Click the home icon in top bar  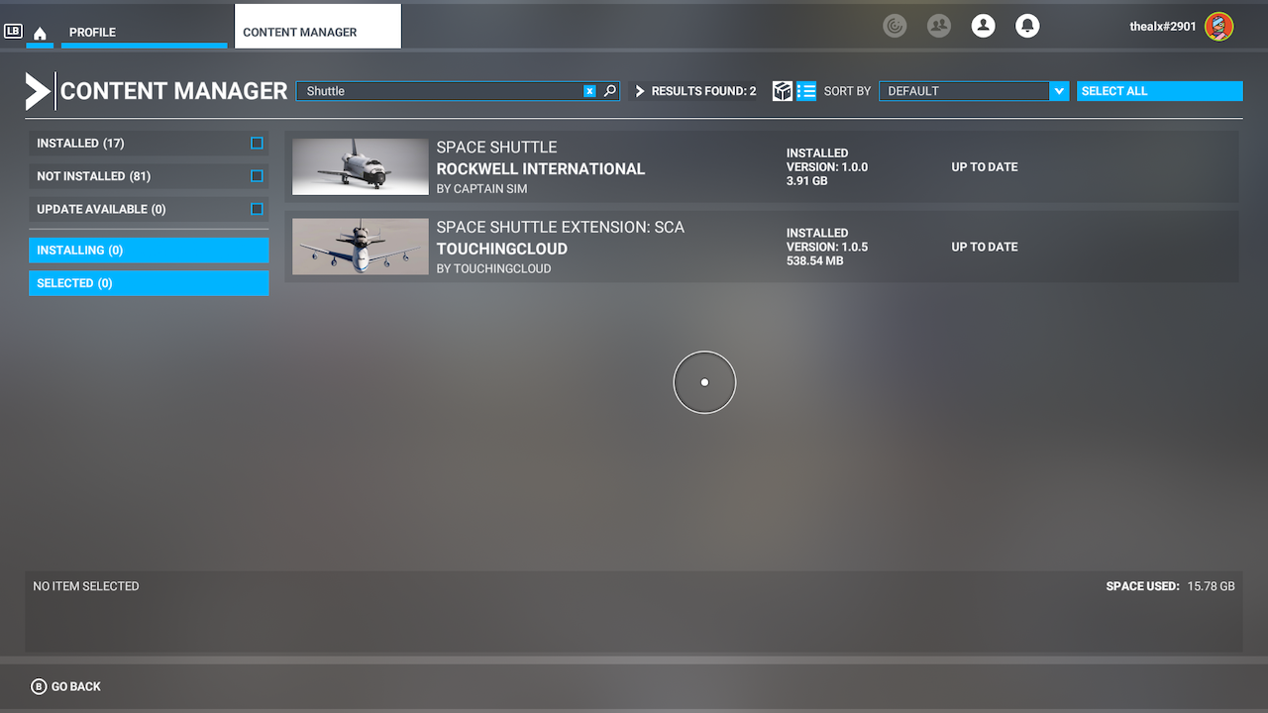40,34
